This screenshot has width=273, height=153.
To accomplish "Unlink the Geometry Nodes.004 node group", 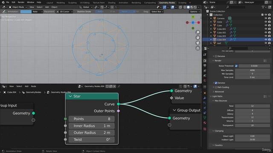I will 114,86.
